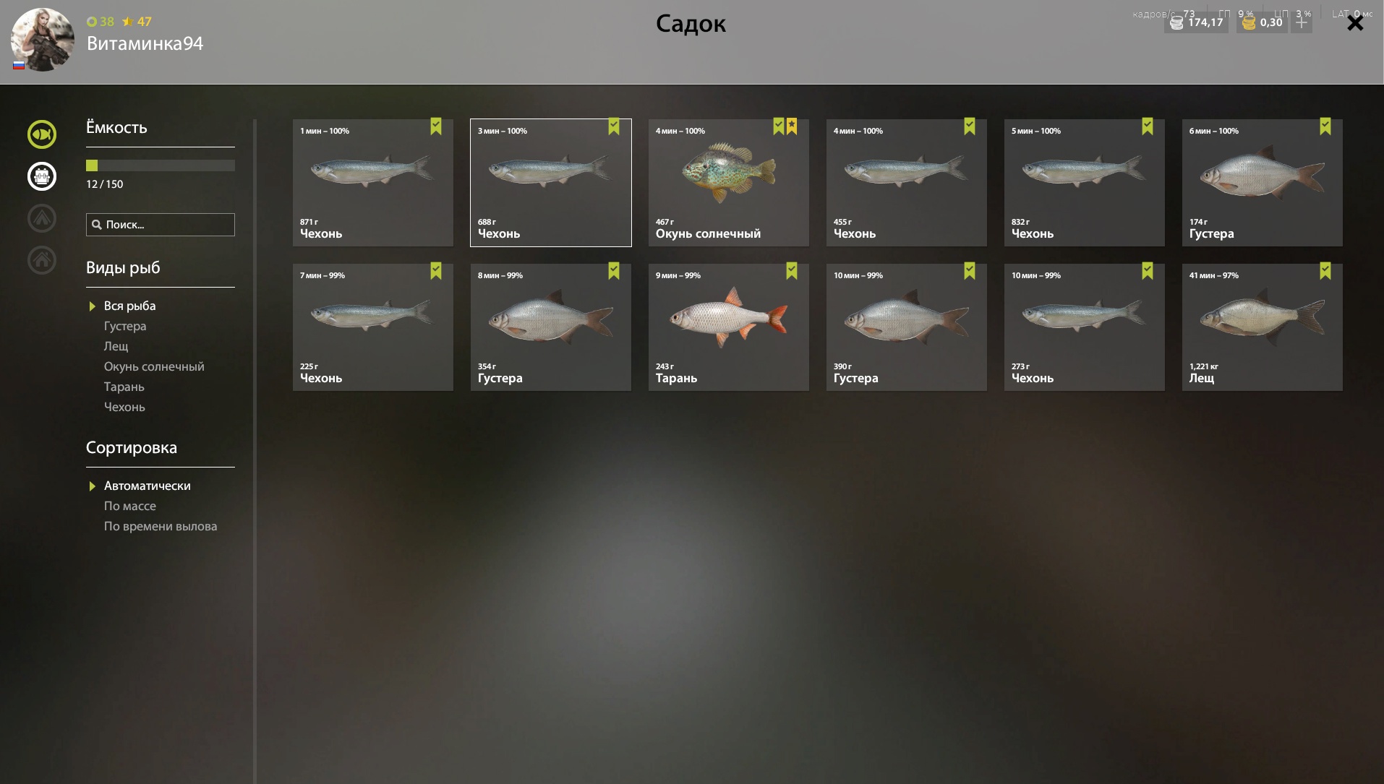Filter fish by Окунь солнечный
The image size is (1384, 784).
pos(154,366)
